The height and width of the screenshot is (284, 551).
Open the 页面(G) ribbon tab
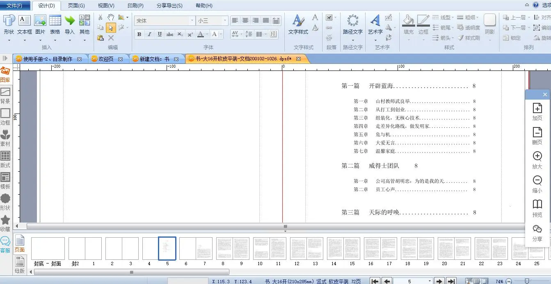76,6
